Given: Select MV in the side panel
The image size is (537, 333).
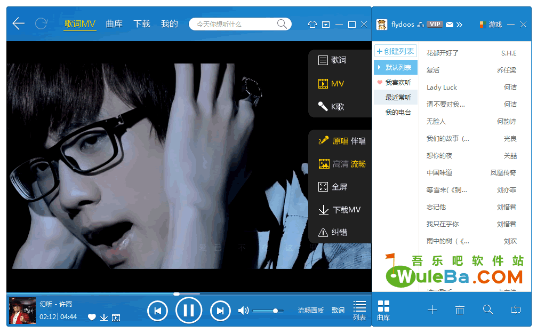Looking at the screenshot, I should pos(331,84).
